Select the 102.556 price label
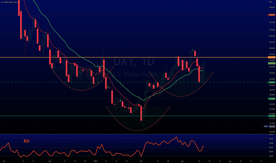276x163 pixels. 272,99
